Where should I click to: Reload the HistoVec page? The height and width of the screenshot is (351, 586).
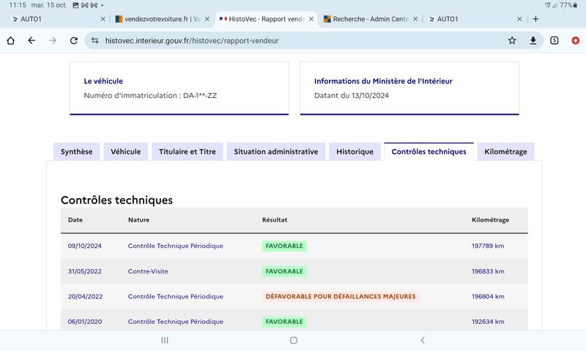point(74,40)
